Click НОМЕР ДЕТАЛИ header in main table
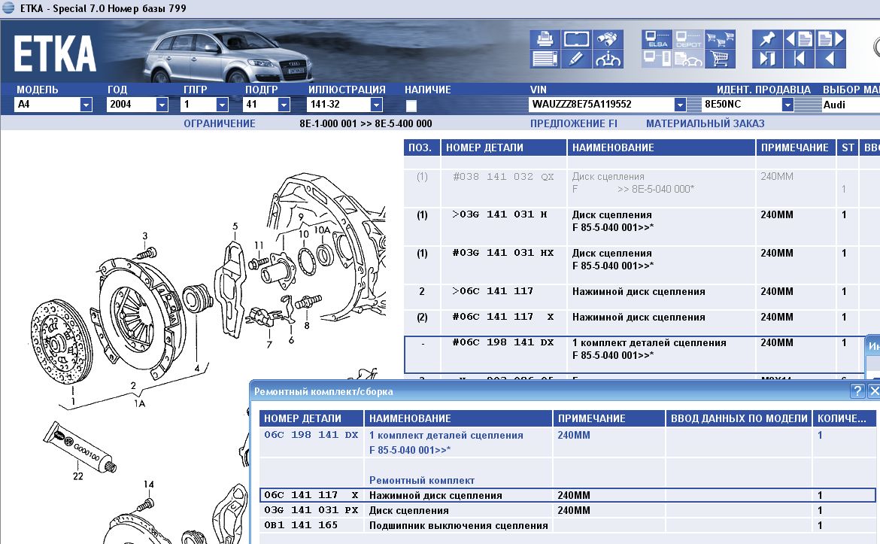Viewport: 880px width, 544px height. click(503, 147)
